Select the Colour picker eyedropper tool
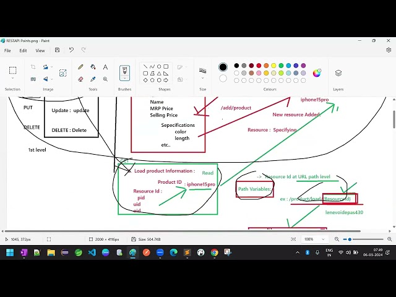This screenshot has height=297, width=396. click(93, 79)
